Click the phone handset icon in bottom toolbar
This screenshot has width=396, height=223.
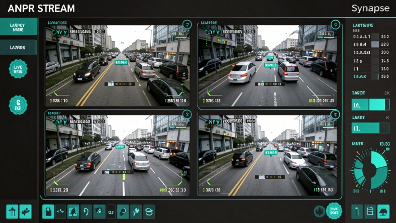click(61, 212)
